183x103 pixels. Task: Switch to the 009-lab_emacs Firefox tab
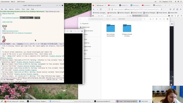coord(101,5)
